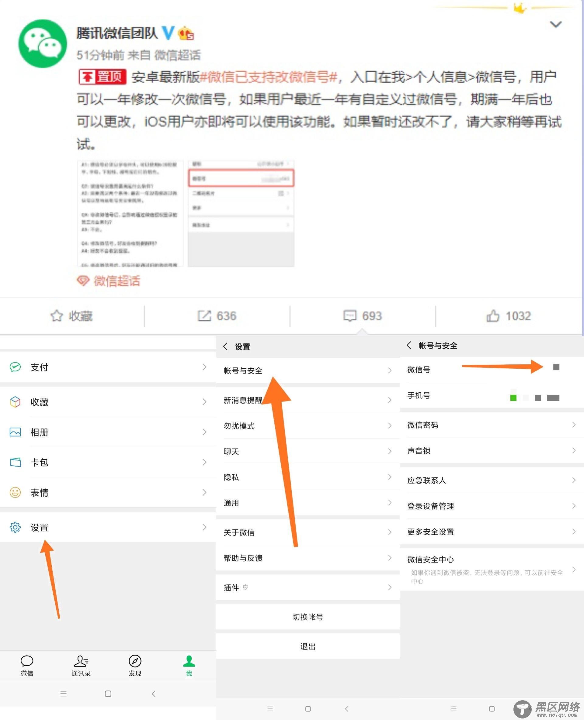Tap the Android back icon under Me page
Screen dimensions: 584x720
[153, 694]
